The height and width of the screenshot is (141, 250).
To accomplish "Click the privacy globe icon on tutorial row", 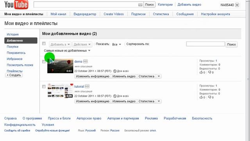I will [115, 96].
